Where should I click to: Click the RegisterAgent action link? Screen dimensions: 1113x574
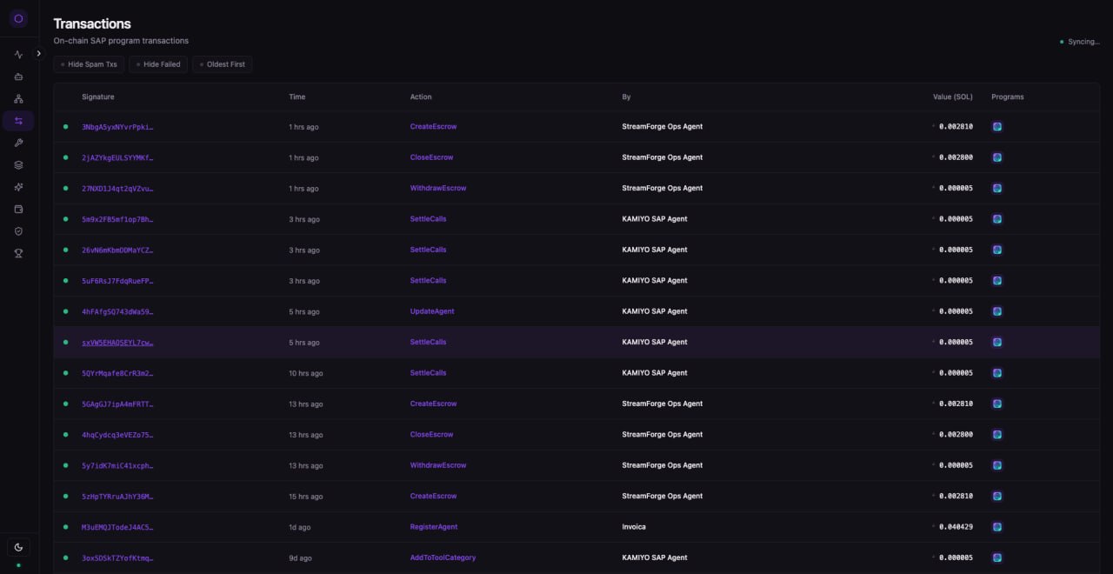point(433,527)
